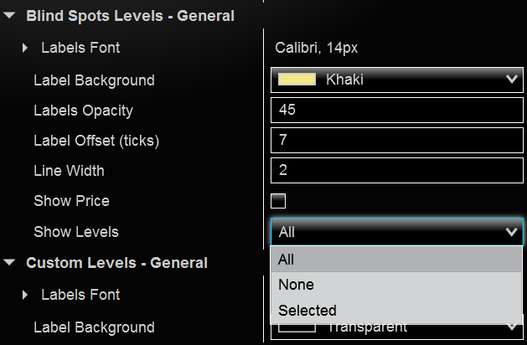Click the Label Offset ticks field
Screen dimensions: 527x345
[397, 140]
